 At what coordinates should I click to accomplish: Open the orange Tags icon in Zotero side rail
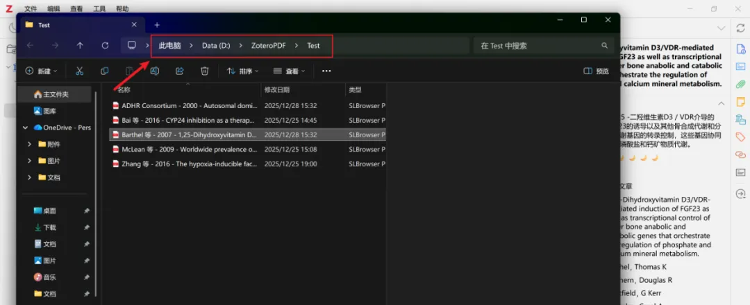[x=740, y=137]
